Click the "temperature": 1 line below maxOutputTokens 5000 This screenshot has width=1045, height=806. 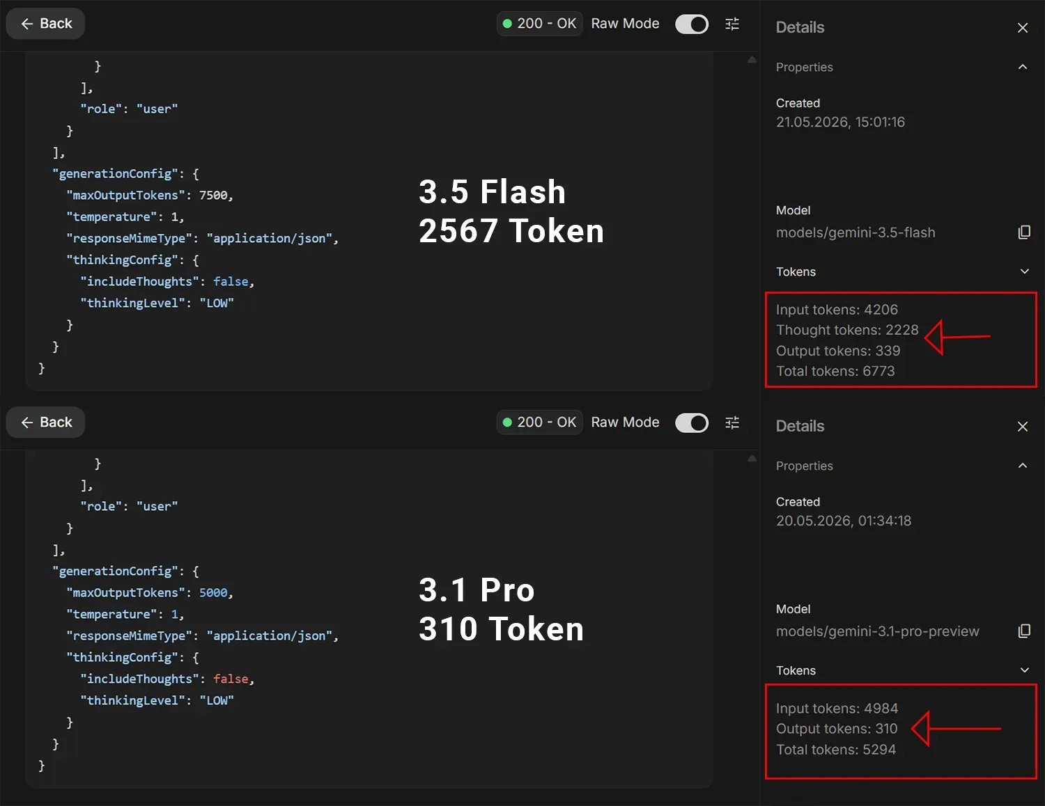(125, 615)
